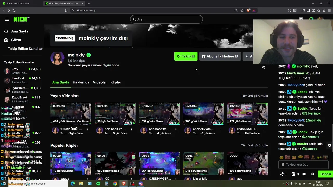Play the 1 B görüntüleme clip
This screenshot has width=333, height=187.
(71, 163)
